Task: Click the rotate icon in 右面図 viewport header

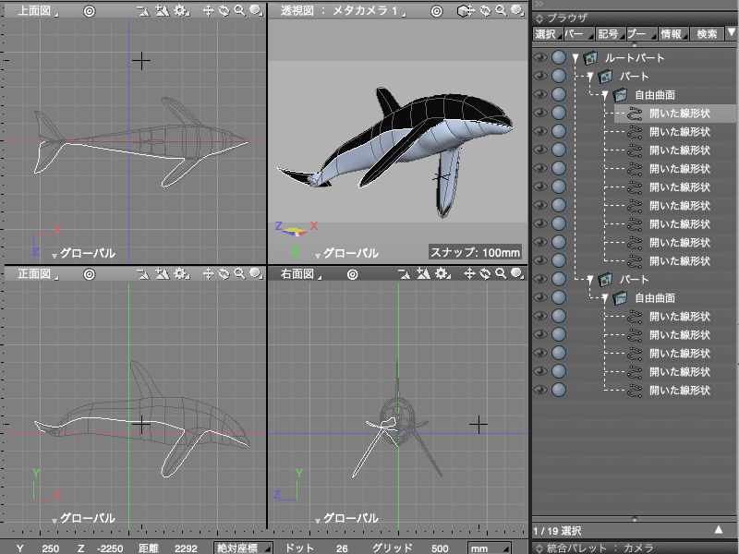Action: (x=485, y=274)
